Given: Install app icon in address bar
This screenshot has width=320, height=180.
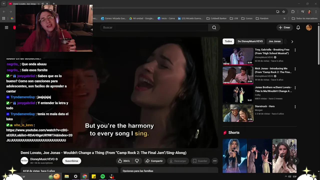Looking at the screenshot, I should click(278, 11).
